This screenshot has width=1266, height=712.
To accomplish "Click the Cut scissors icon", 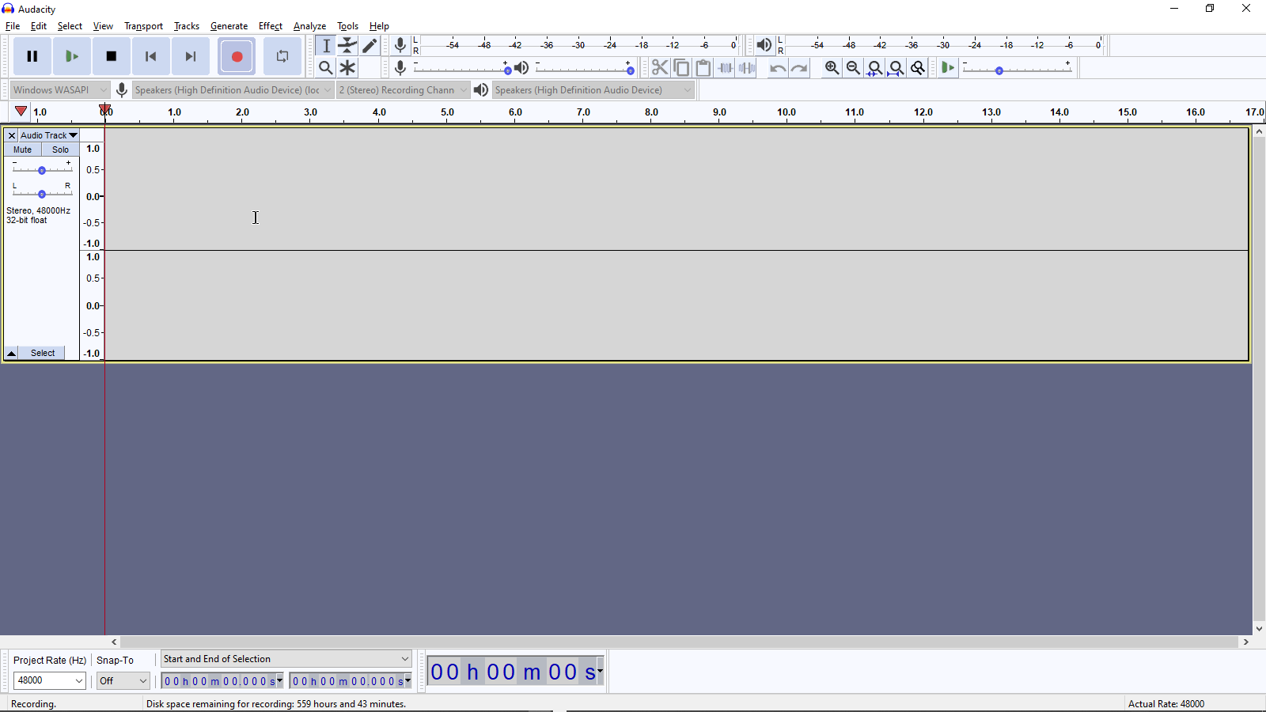I will click(x=660, y=68).
